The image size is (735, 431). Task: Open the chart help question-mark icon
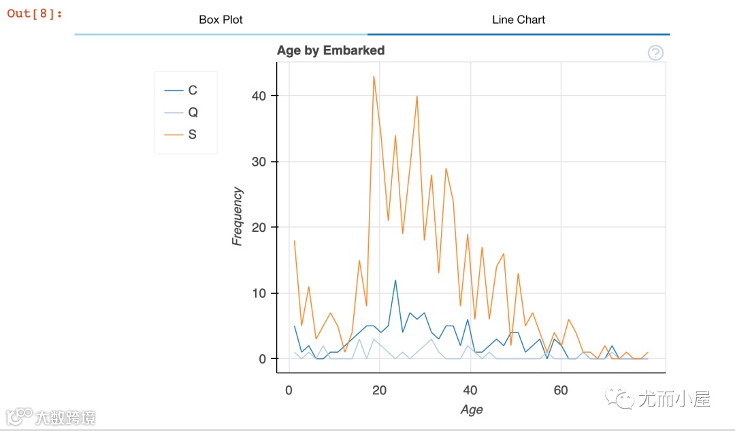[x=655, y=53]
